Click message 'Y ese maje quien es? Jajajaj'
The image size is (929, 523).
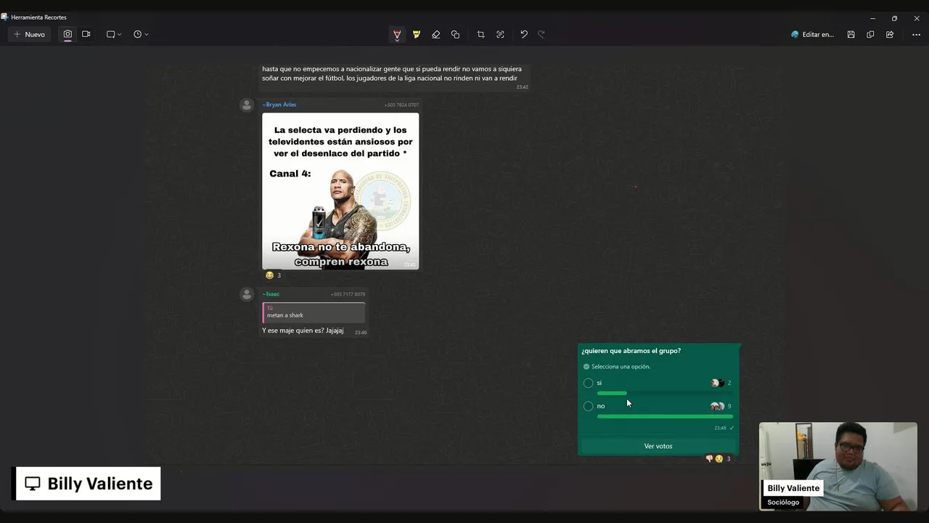point(303,331)
